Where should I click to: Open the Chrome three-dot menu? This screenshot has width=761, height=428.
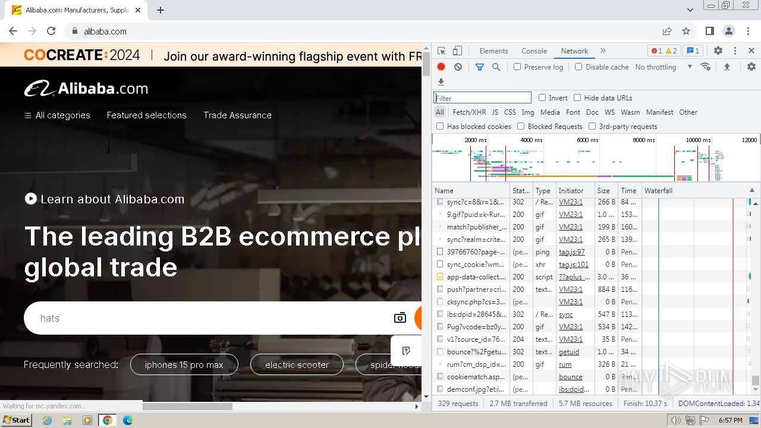[x=748, y=32]
